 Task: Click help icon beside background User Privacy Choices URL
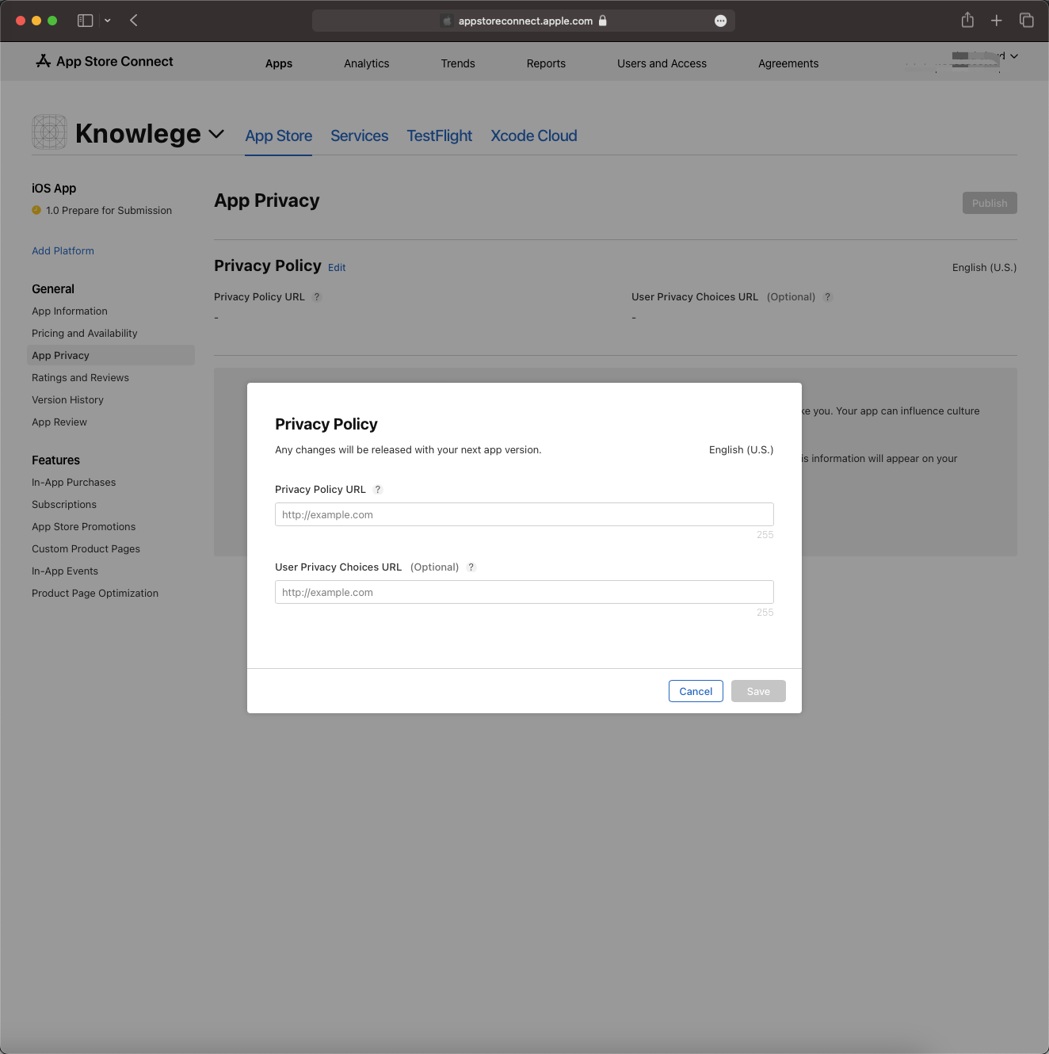coord(828,297)
